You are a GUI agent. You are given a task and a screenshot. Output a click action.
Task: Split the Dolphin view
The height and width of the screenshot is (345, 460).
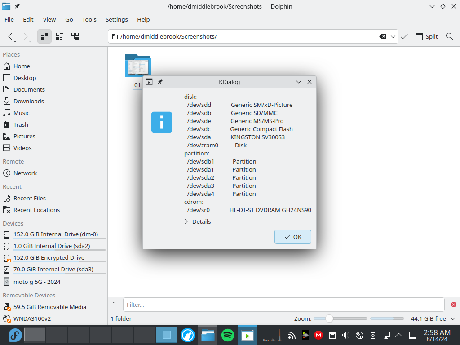[427, 36]
